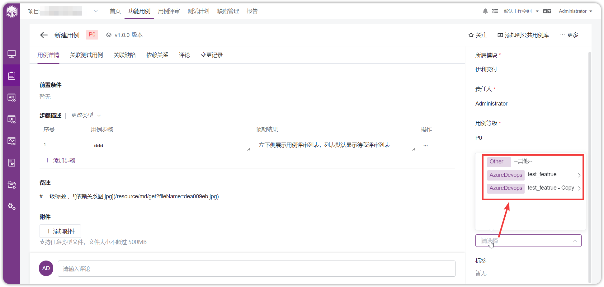The image size is (604, 287).
Task: Click 添加到公共用例库 button
Action: click(x=523, y=35)
